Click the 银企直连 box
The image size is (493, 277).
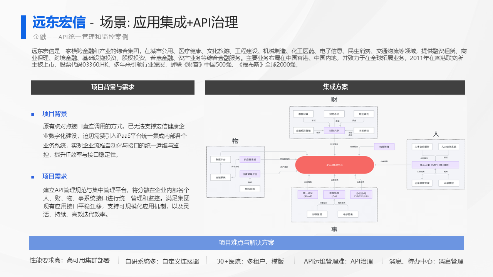coord(364,114)
